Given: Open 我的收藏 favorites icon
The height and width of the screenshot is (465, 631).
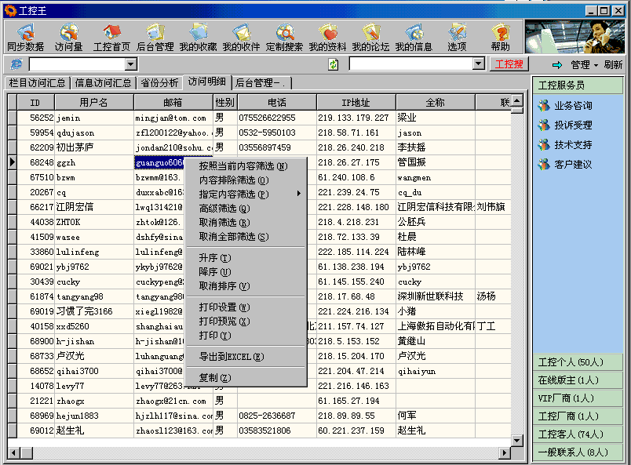Looking at the screenshot, I should [x=198, y=37].
